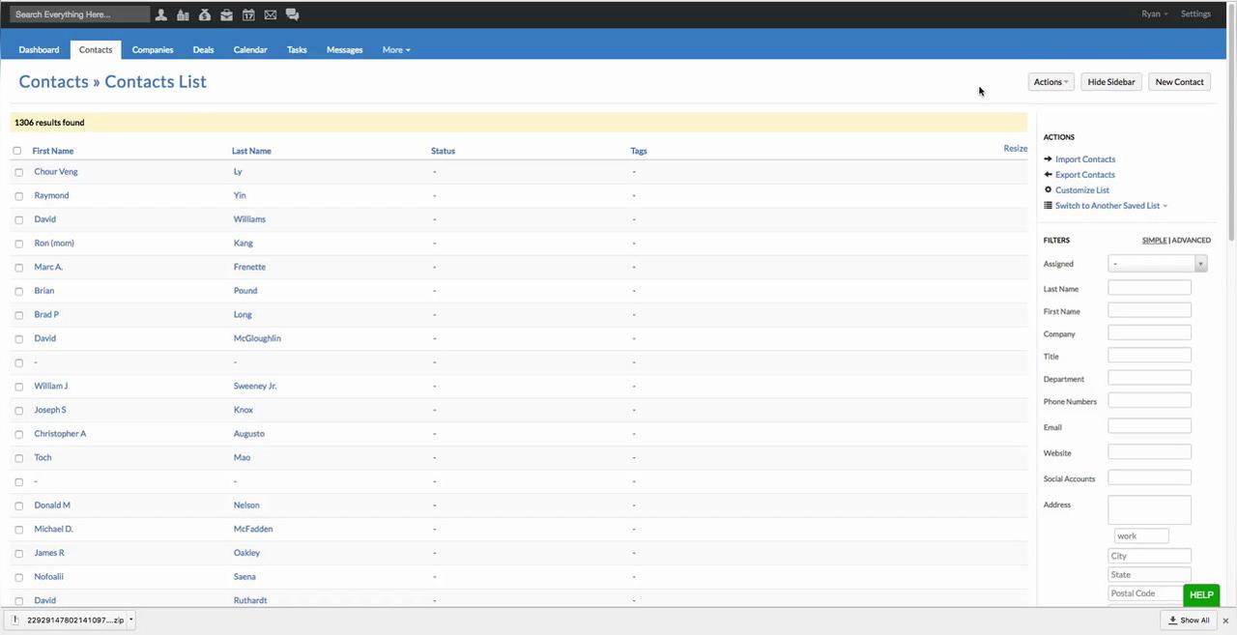Go to the Messages tab
Image resolution: width=1237 pixels, height=635 pixels.
[345, 49]
